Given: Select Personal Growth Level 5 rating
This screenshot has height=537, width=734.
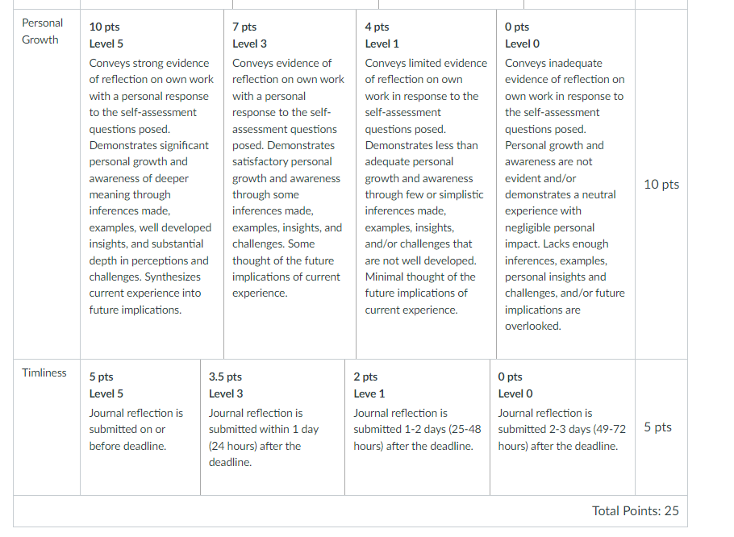Looking at the screenshot, I should pyautogui.click(x=152, y=185).
